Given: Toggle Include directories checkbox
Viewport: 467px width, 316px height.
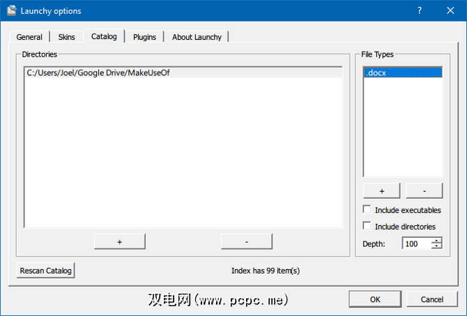Looking at the screenshot, I should (x=367, y=226).
